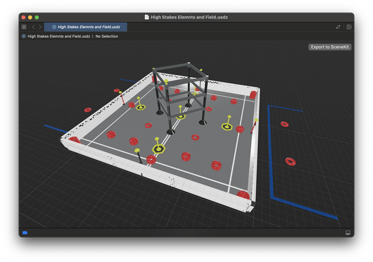Open breadcrumb High Stakes Elemnts and Field.usdz
The width and height of the screenshot is (373, 262).
tap(59, 36)
